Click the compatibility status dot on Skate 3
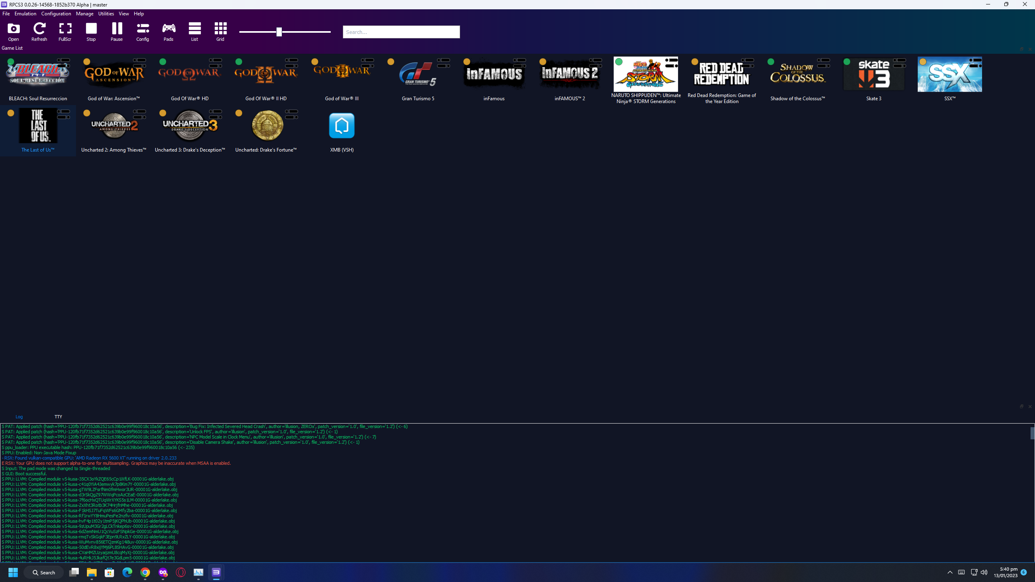1035x582 pixels. [x=847, y=62]
